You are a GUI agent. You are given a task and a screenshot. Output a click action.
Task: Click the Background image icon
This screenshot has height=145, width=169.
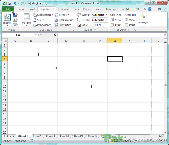[x=56, y=20]
